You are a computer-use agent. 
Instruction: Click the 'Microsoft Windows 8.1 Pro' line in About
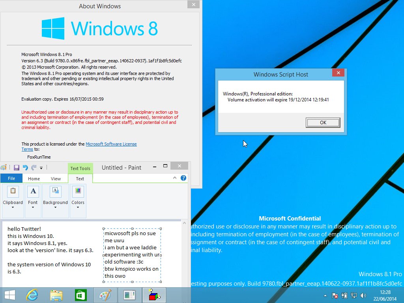click(x=47, y=54)
